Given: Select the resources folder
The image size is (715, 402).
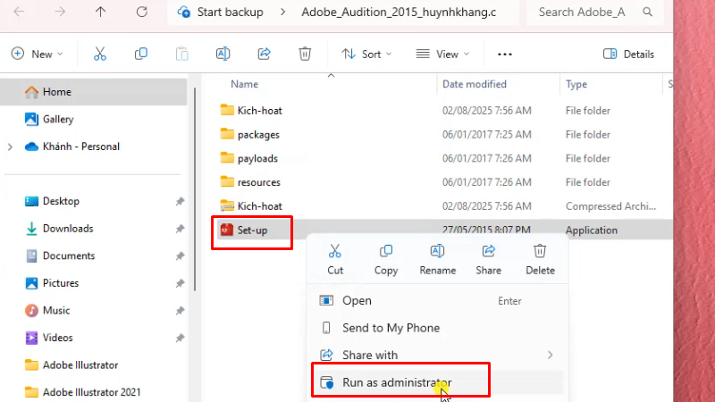Looking at the screenshot, I should tap(258, 182).
